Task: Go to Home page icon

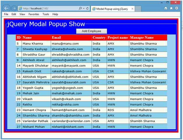Action: click(x=166, y=8)
